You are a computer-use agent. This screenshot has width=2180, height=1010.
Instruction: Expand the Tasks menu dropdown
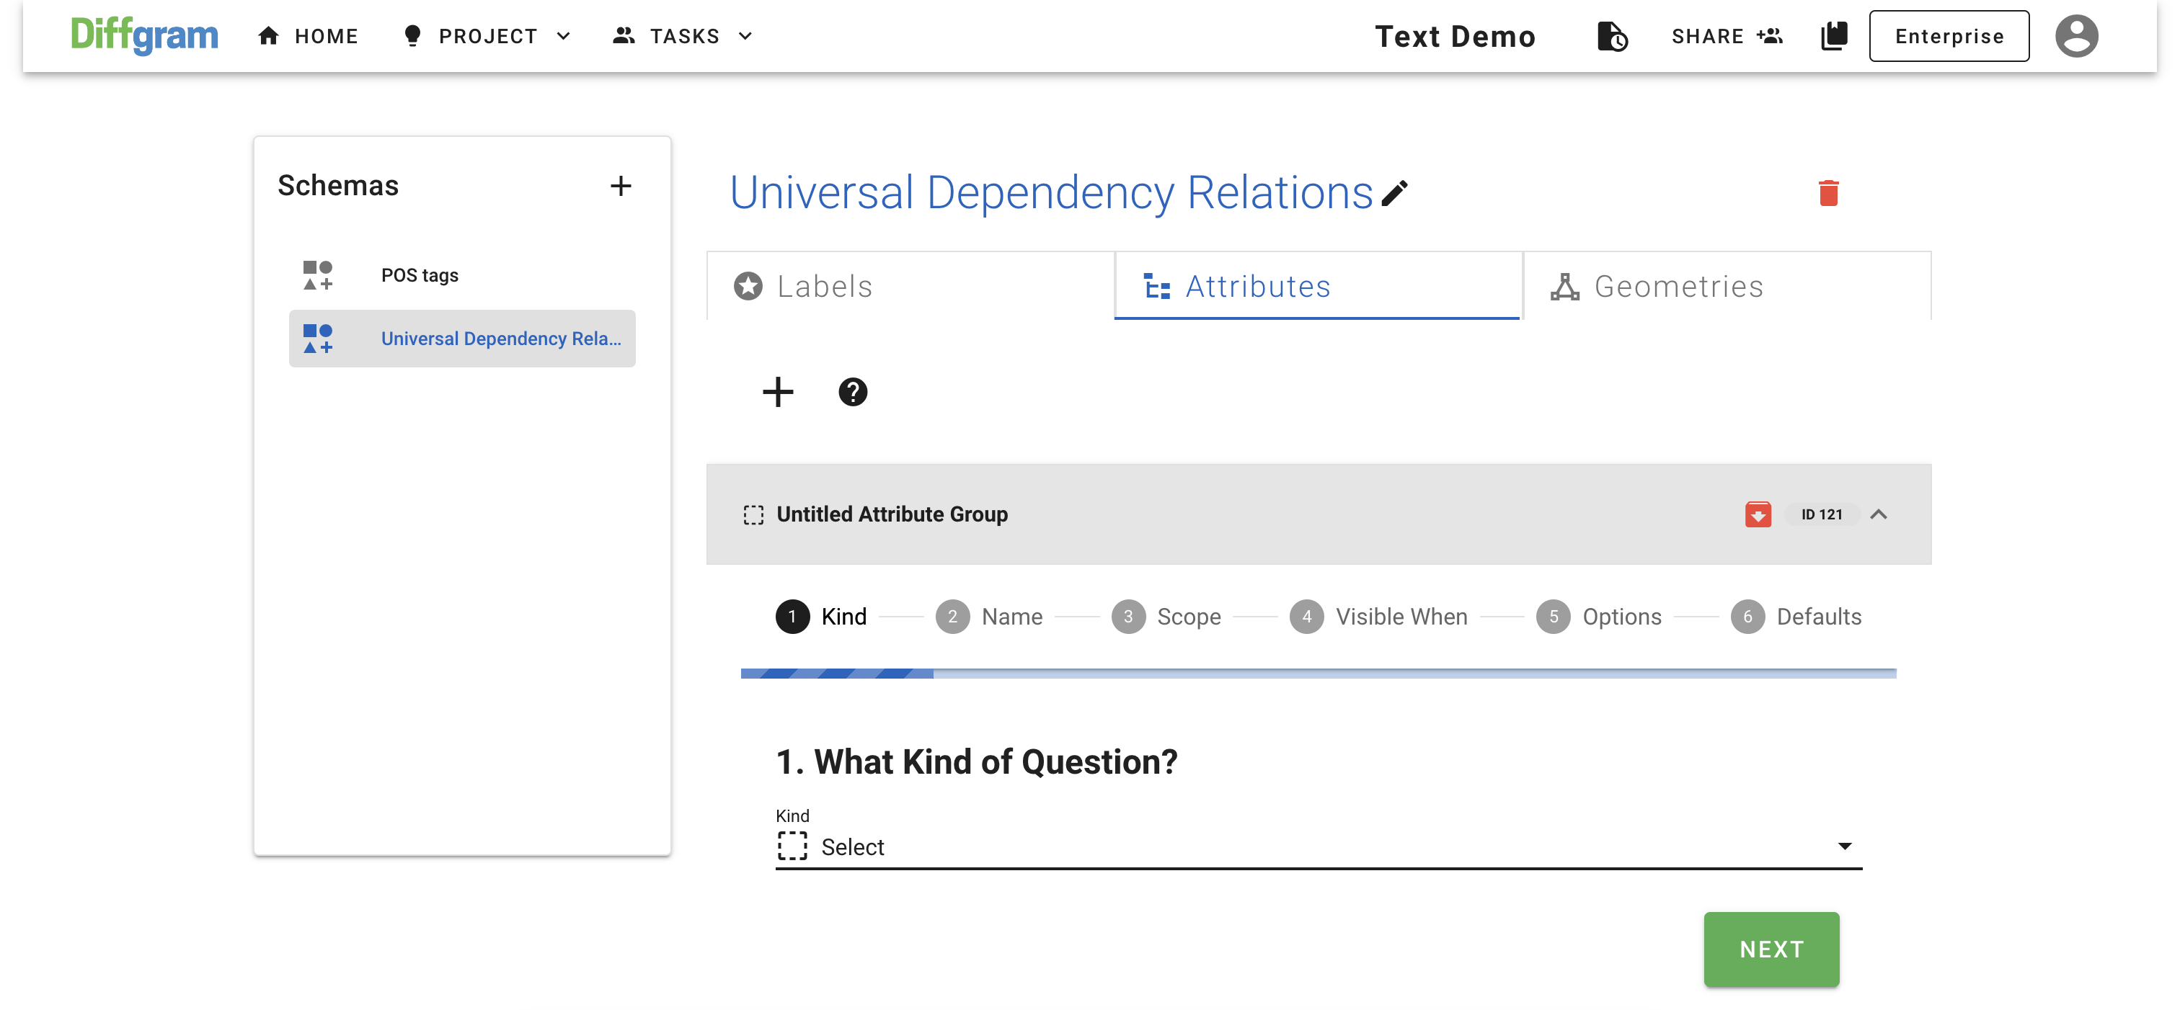pyautogui.click(x=683, y=36)
